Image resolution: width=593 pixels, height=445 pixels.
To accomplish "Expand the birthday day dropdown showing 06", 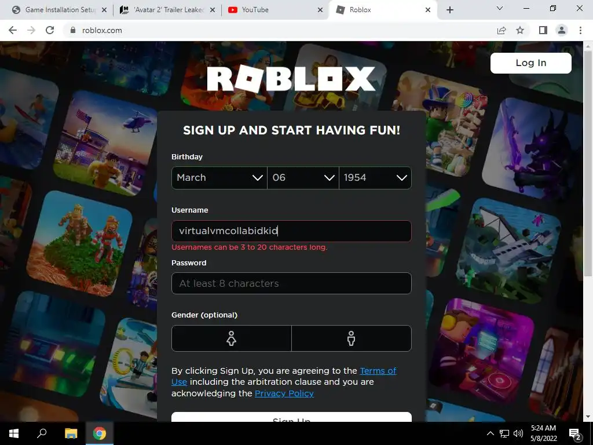I will click(x=303, y=177).
